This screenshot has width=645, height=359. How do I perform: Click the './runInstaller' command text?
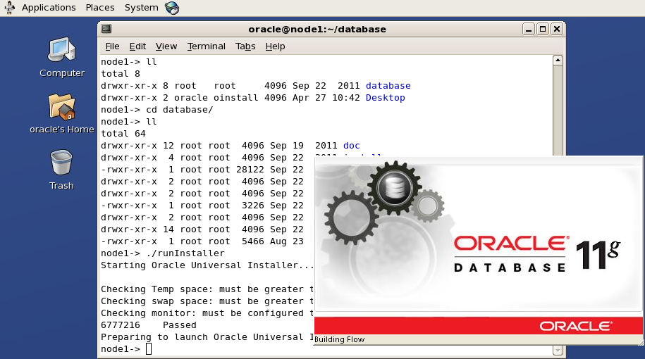[185, 253]
